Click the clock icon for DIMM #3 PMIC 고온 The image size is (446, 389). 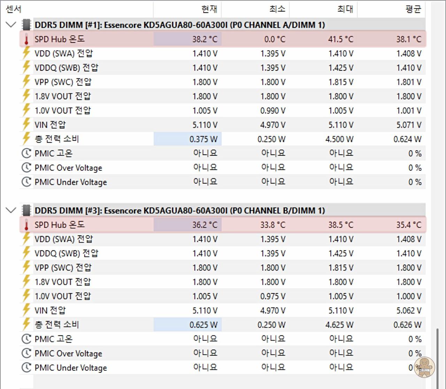tap(26, 339)
